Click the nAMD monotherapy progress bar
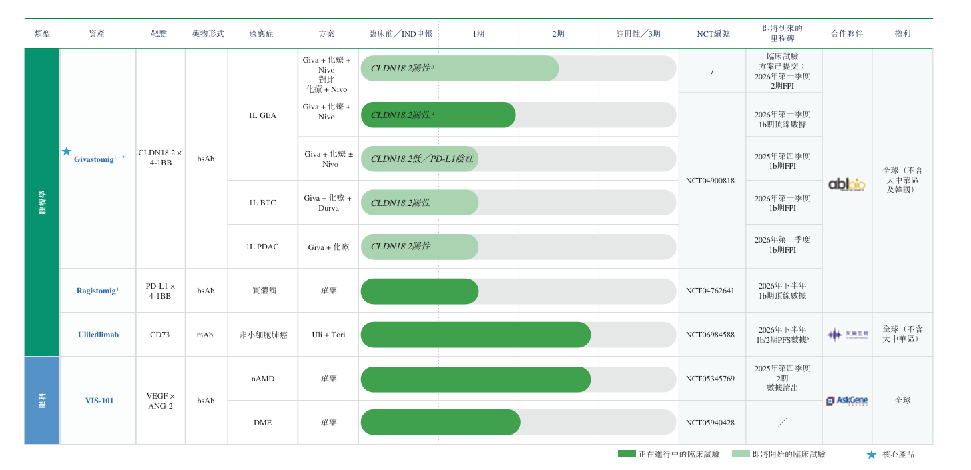The height and width of the screenshot is (470, 971). (x=475, y=379)
